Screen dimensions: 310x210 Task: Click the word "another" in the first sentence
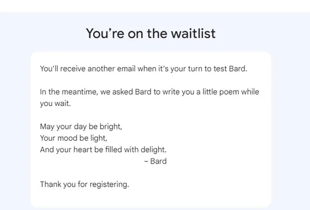coord(101,69)
